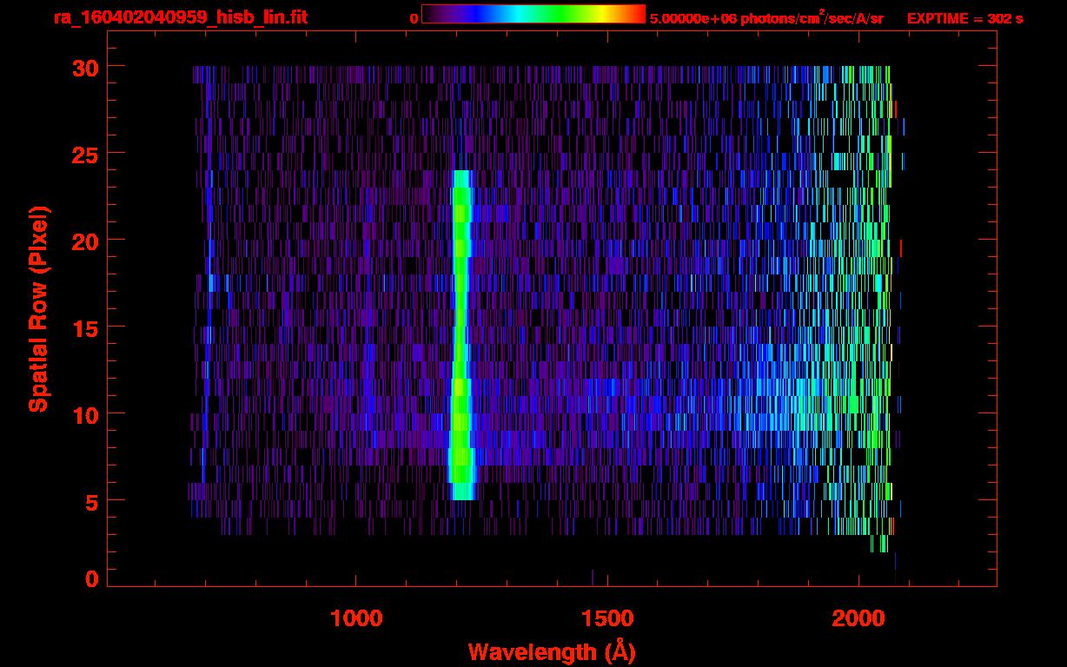
Task: Click the 1500 wavelength tick label
Action: pyautogui.click(x=607, y=618)
